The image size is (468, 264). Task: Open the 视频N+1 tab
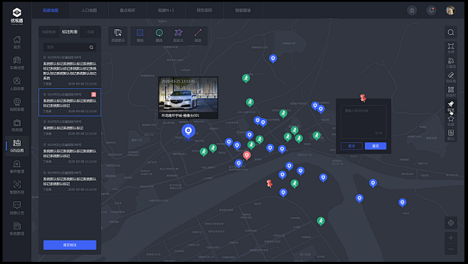[x=166, y=10]
